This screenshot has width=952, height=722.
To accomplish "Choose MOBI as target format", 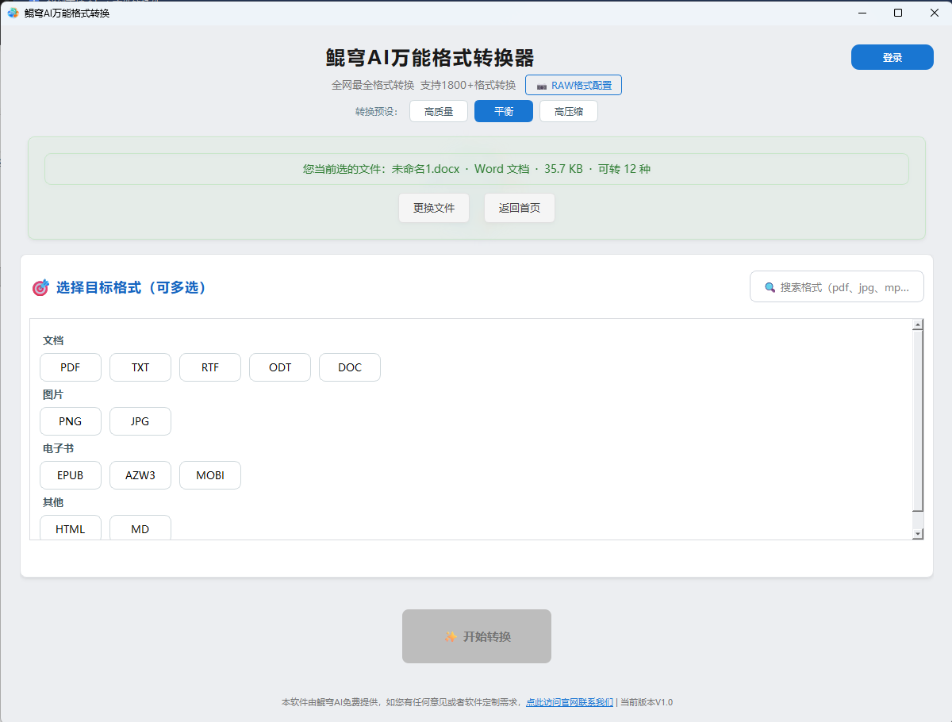I will pos(210,475).
